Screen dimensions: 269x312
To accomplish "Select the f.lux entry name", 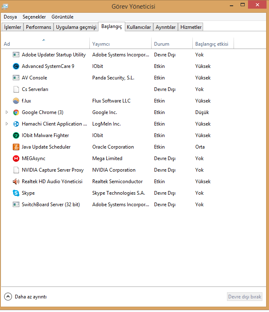I will [26, 101].
